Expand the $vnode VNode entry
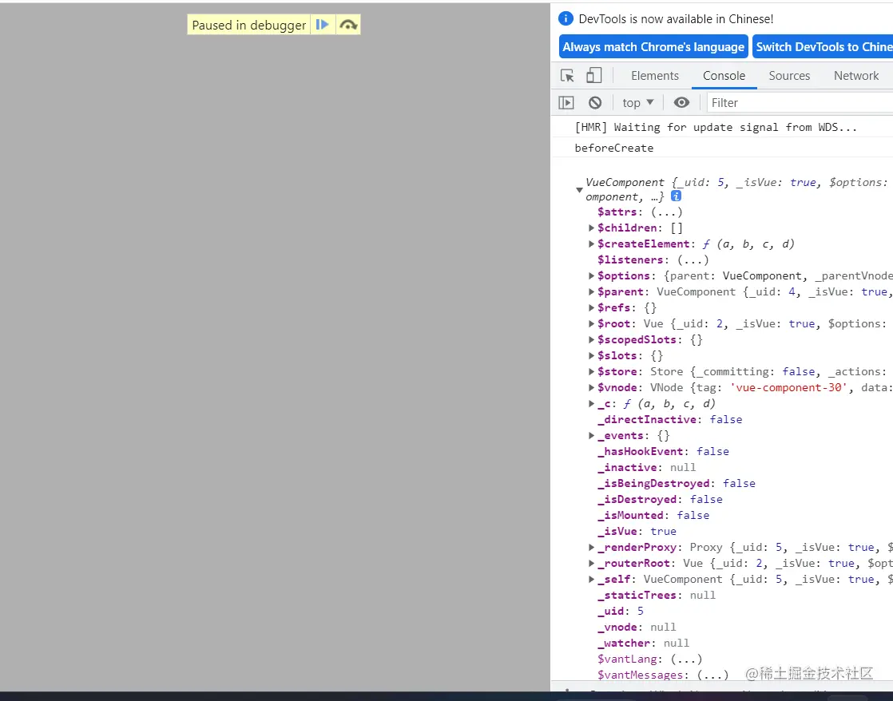The image size is (893, 701). (591, 387)
